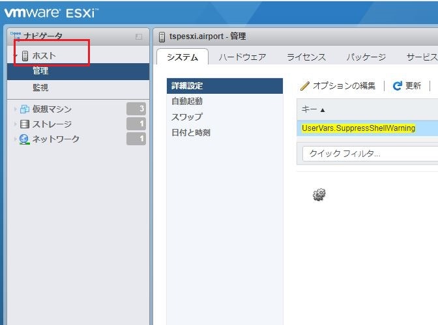Image resolution: width=438 pixels, height=325 pixels.
Task: Select ホスト in the Navigator
Action: [x=44, y=55]
